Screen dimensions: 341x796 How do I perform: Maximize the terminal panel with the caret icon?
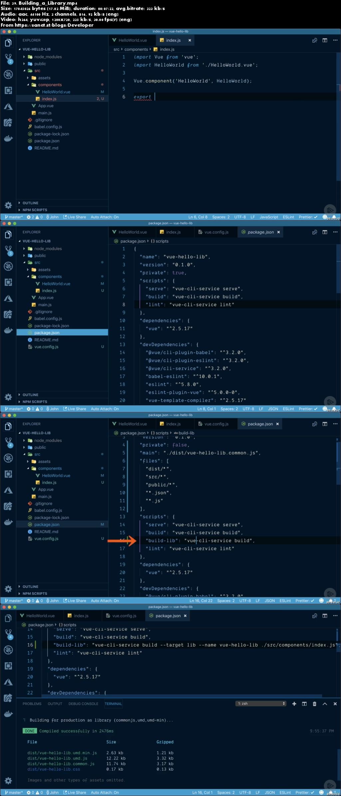(325, 704)
